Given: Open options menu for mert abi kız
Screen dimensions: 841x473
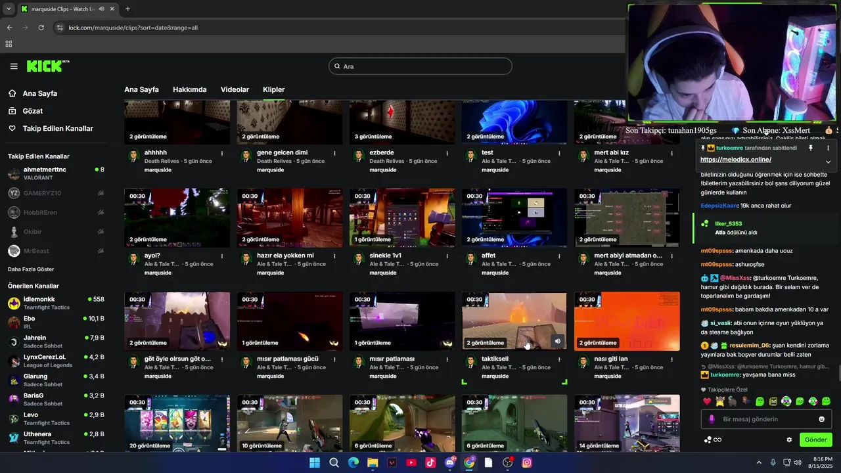Looking at the screenshot, I should (x=672, y=153).
